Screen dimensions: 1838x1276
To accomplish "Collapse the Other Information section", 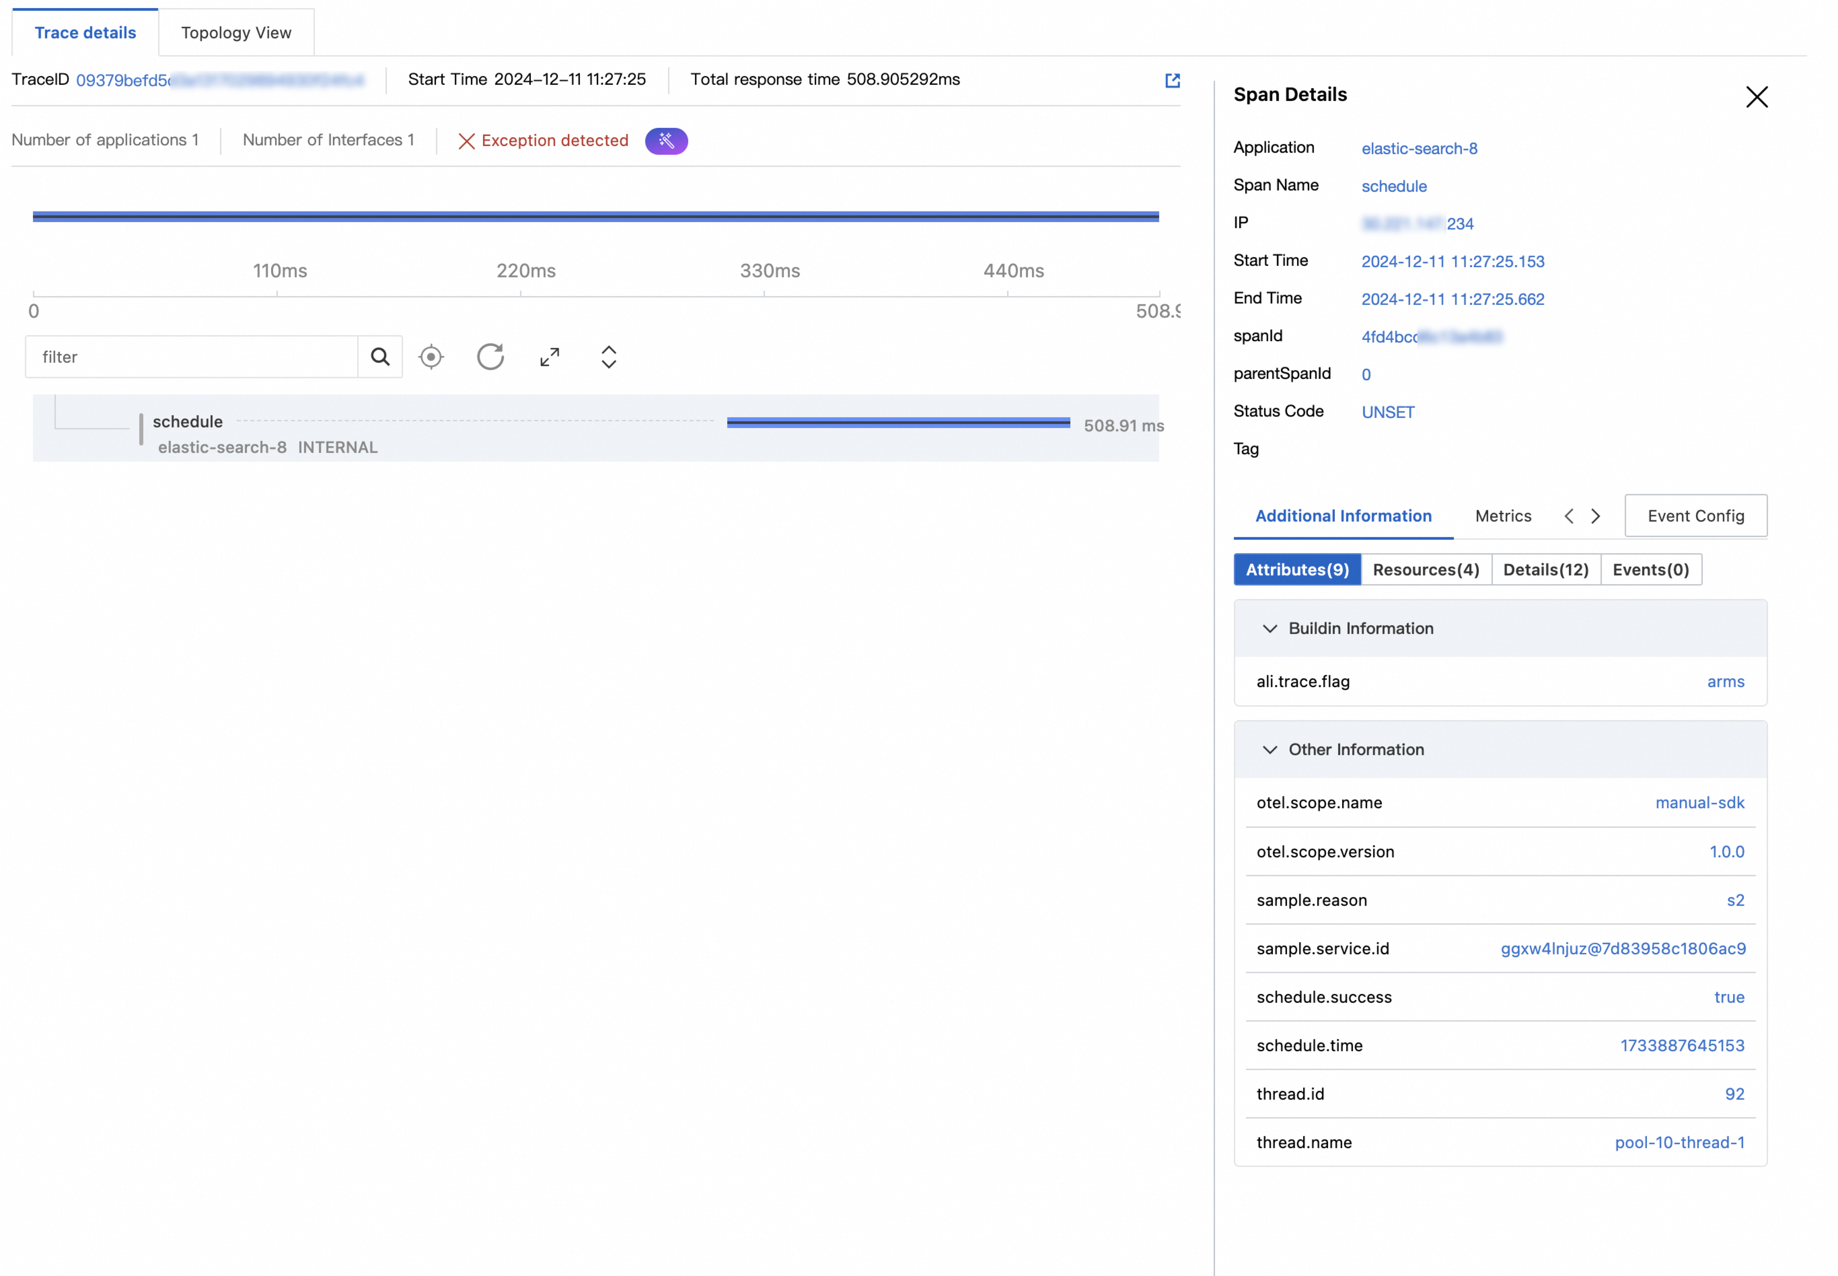I will click(1269, 749).
